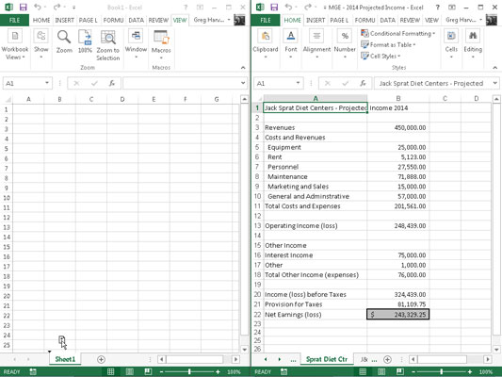Screen dimensions: 502x377
Task: Open the Macros icon in Book1
Action: coord(161,37)
